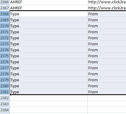Open the click2ra link in row 2366
126x114 pixels.
[107, 2]
